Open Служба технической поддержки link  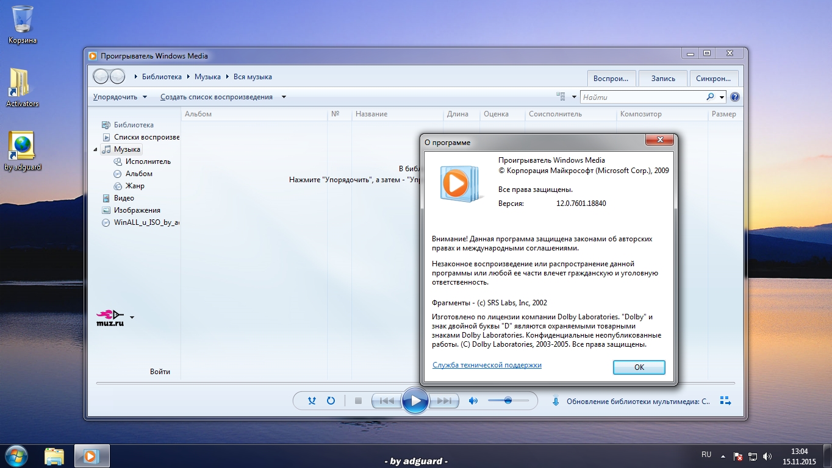(x=487, y=365)
